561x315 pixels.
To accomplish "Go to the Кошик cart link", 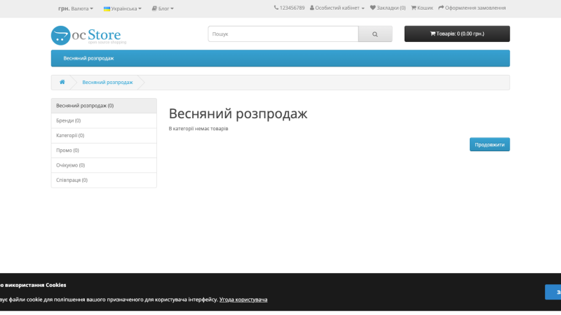I will click(422, 8).
